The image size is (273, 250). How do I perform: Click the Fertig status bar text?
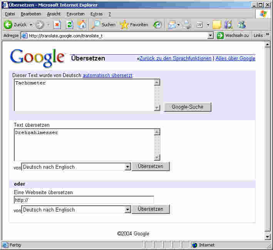point(15,245)
